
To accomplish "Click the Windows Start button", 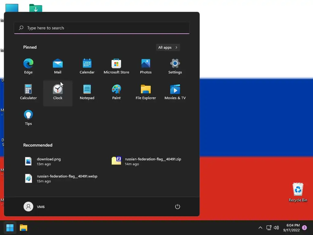I will click(x=10, y=228).
